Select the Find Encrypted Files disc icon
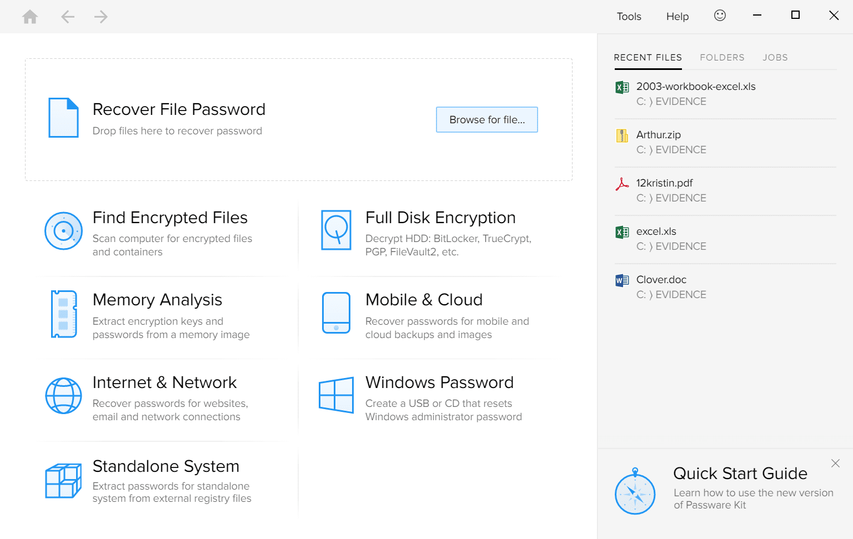This screenshot has height=539, width=853. pos(63,230)
